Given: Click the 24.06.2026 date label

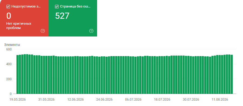Looking at the screenshot, I should 104,100.
